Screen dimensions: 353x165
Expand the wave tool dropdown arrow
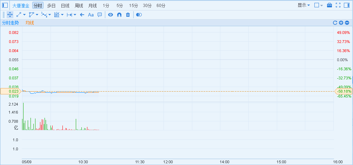[x=50, y=15]
